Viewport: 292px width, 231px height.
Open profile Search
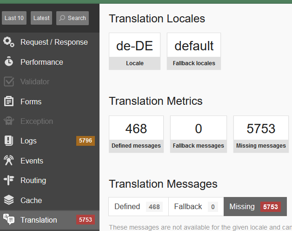[73, 18]
